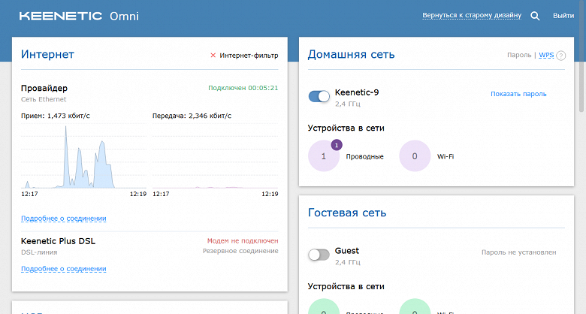Click Пароль не установлен text
Image resolution: width=586 pixels, height=314 pixels.
[x=518, y=252]
